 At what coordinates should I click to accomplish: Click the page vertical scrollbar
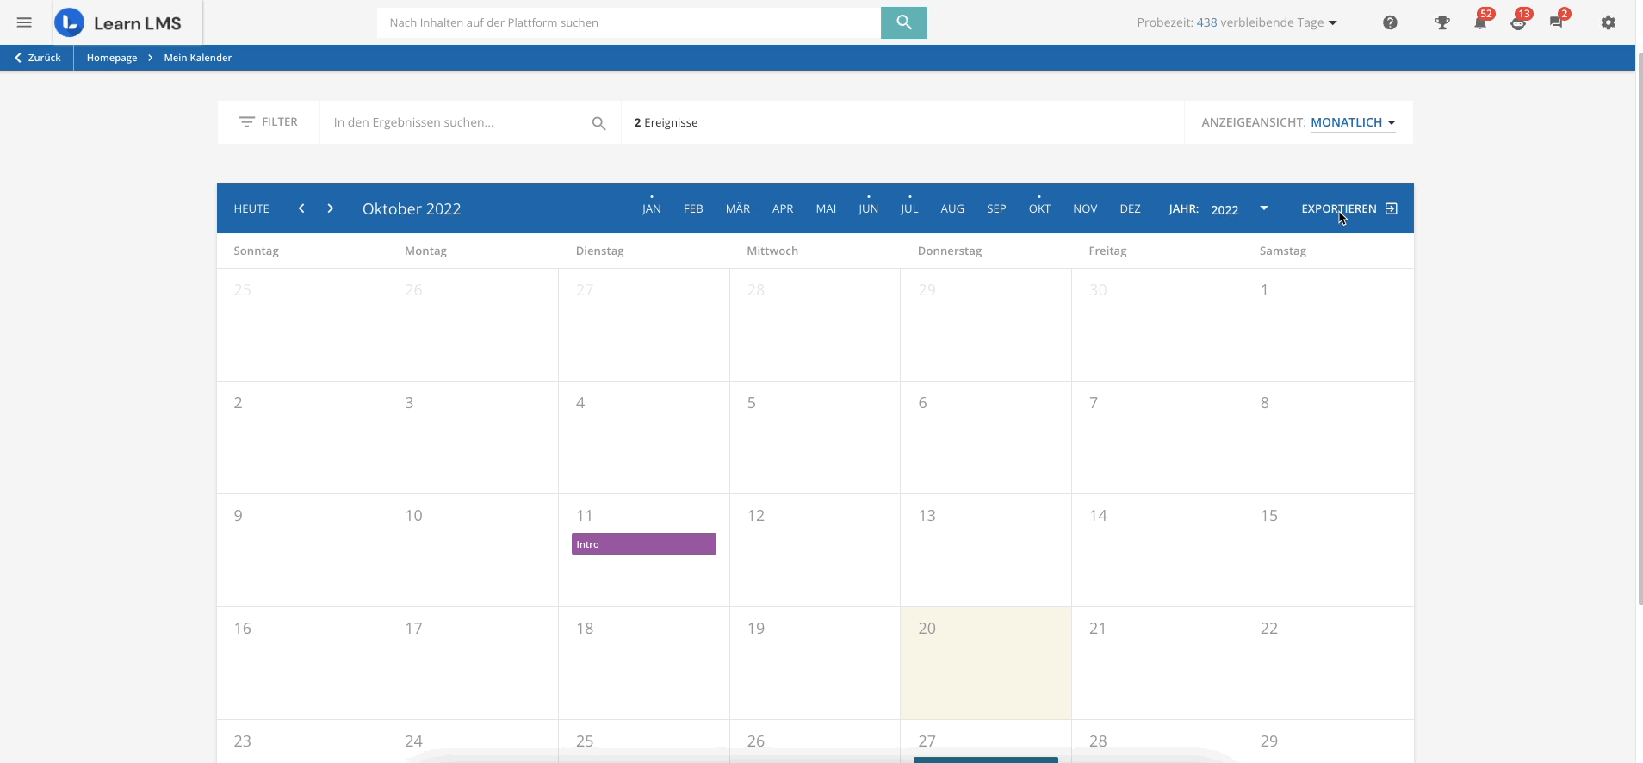(1639, 327)
